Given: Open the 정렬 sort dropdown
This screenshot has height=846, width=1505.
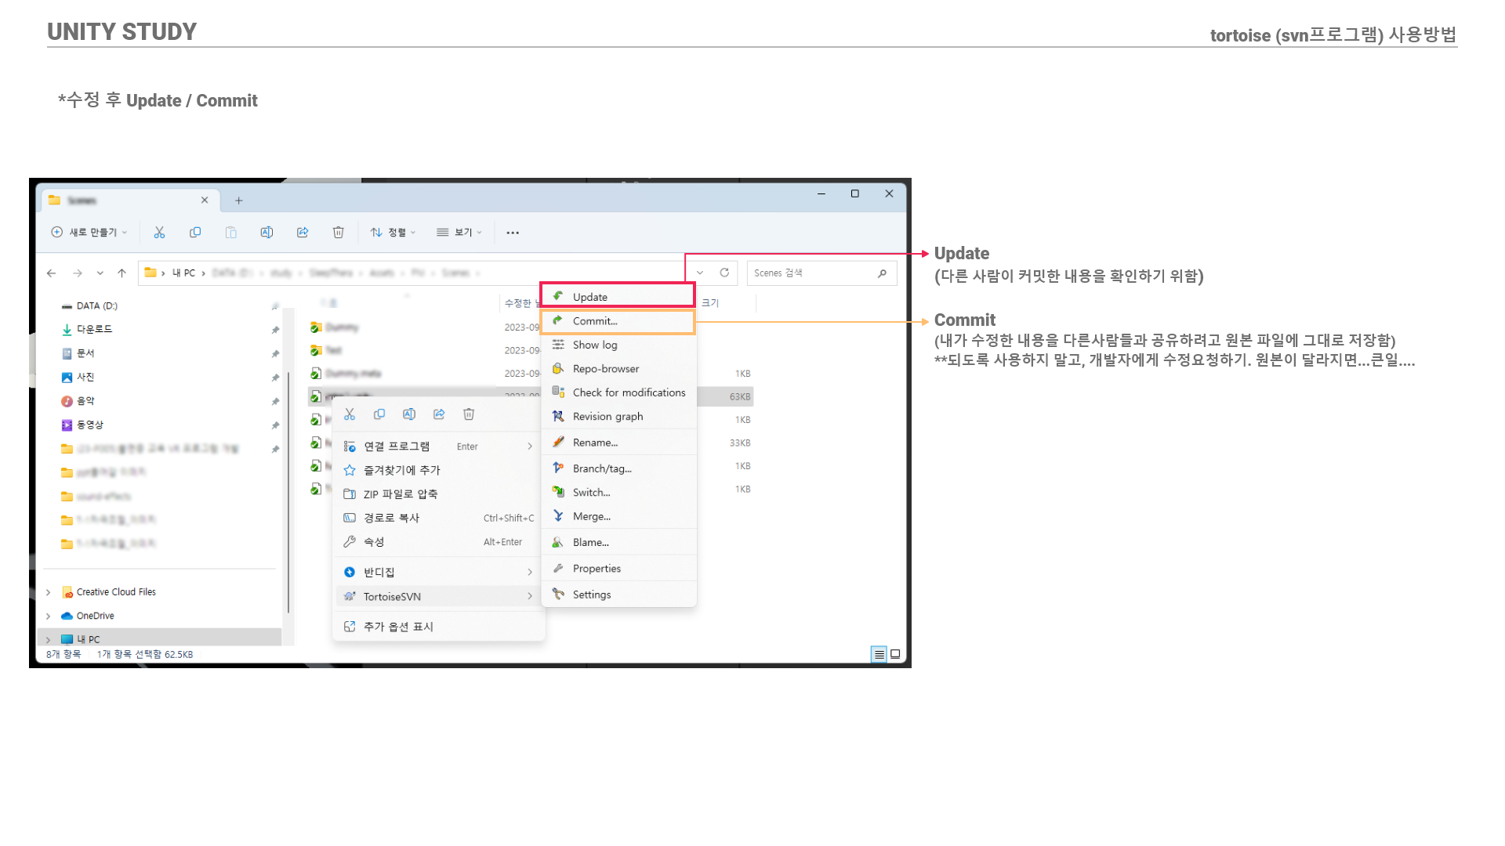Looking at the screenshot, I should 393,233.
